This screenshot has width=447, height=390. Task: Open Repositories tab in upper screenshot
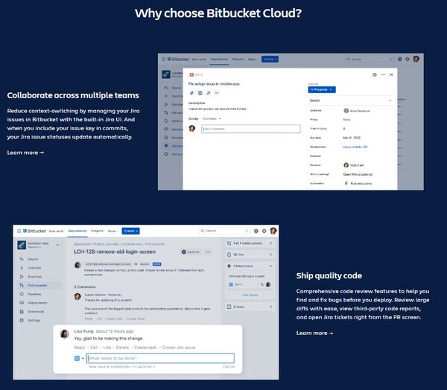click(x=219, y=60)
